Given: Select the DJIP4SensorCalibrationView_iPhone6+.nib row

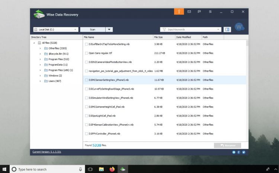Looking at the screenshot, I should (x=164, y=125).
